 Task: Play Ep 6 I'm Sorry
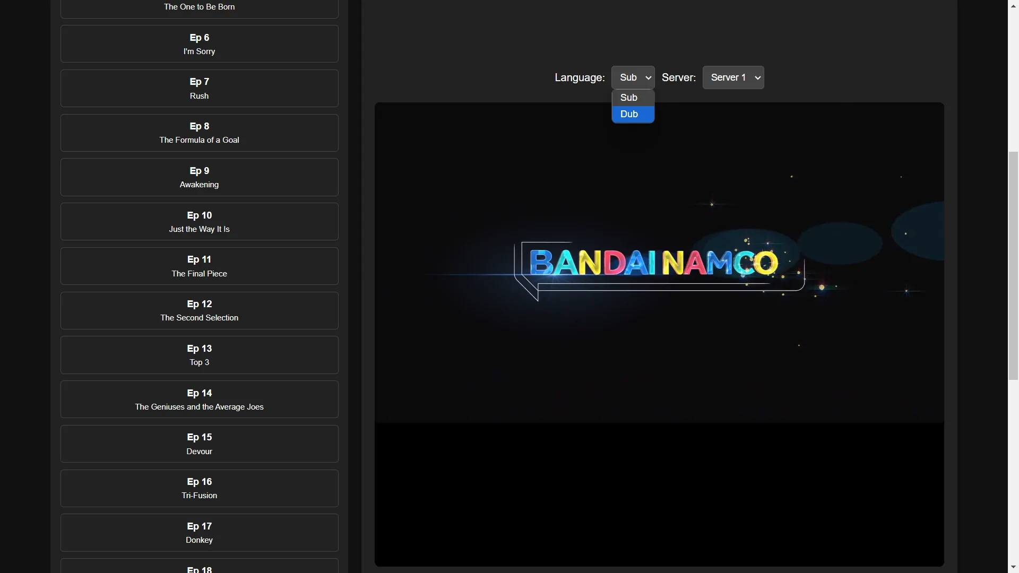[x=199, y=44]
